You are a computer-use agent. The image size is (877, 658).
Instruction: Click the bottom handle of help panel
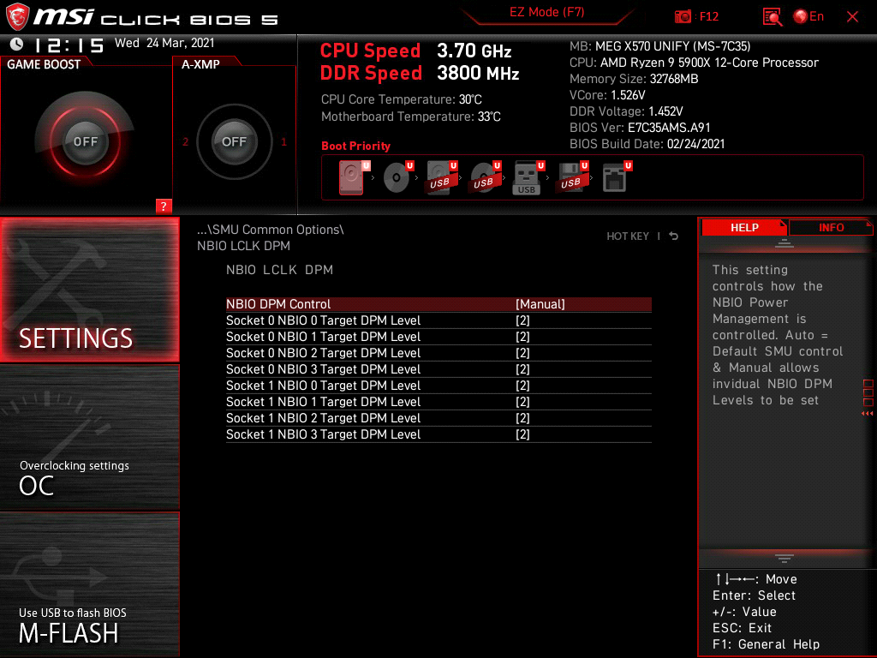[x=785, y=558]
